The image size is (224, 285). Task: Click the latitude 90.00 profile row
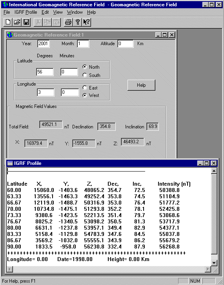(x=93, y=247)
